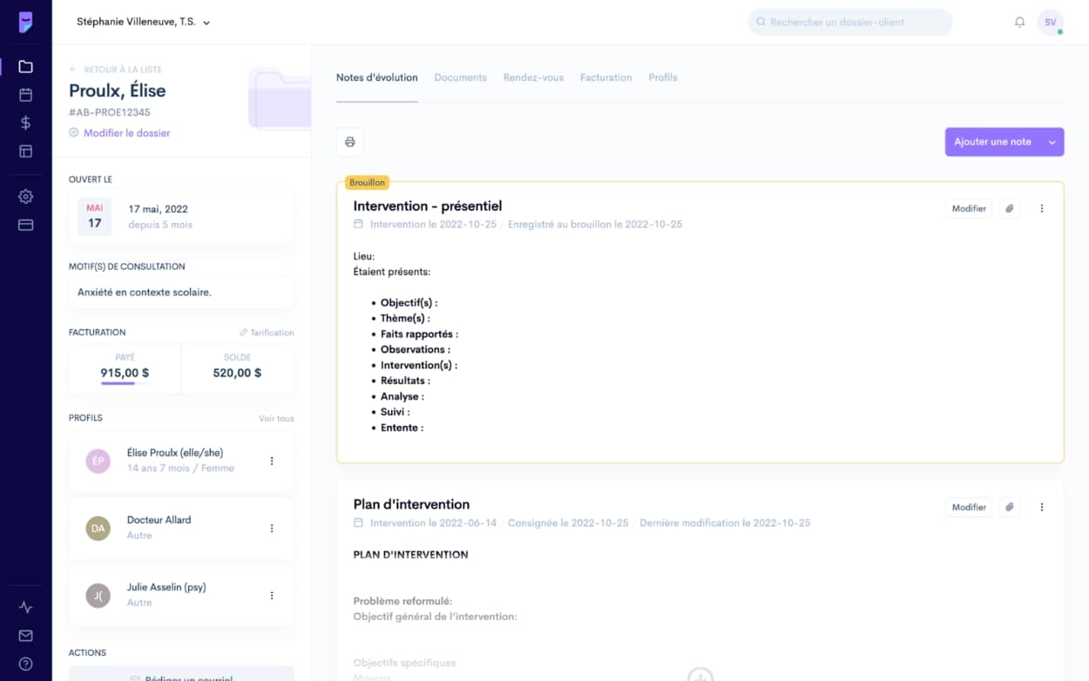Open the credit card sidebar icon
Viewport: 1089px width, 681px height.
(x=25, y=225)
